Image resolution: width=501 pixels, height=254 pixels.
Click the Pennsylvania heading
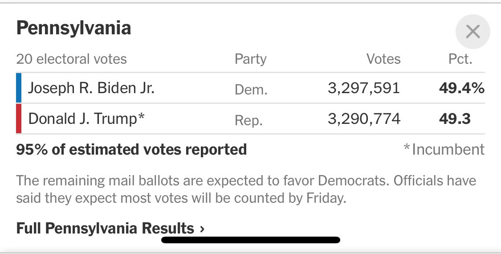(x=74, y=28)
